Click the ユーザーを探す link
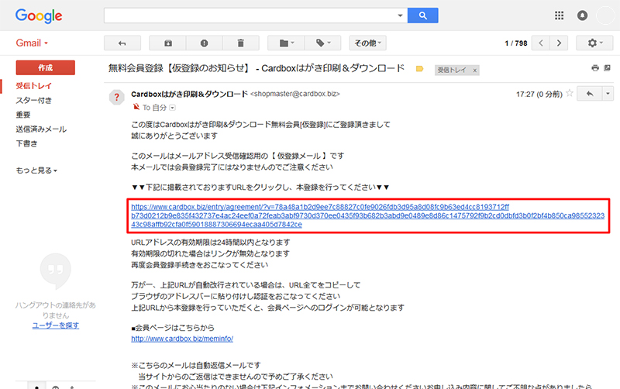This screenshot has height=389, width=620. (x=55, y=325)
